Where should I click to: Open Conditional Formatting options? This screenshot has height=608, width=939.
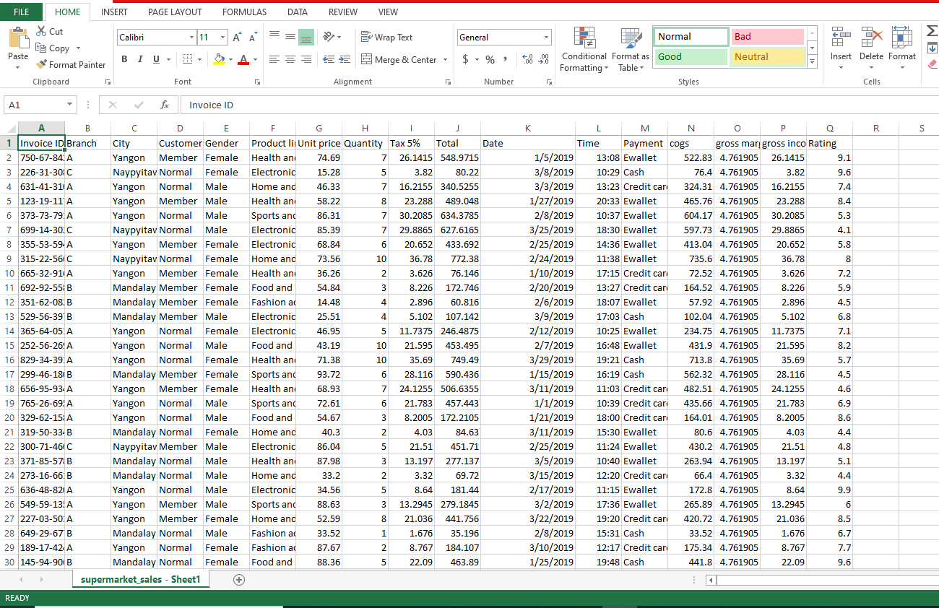tap(584, 49)
